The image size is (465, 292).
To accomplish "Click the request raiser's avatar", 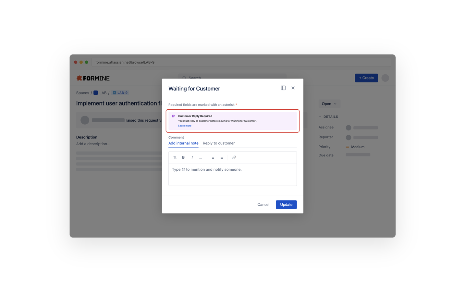I will click(85, 120).
